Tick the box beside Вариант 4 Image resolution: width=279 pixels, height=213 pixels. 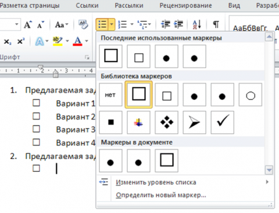[36, 142]
